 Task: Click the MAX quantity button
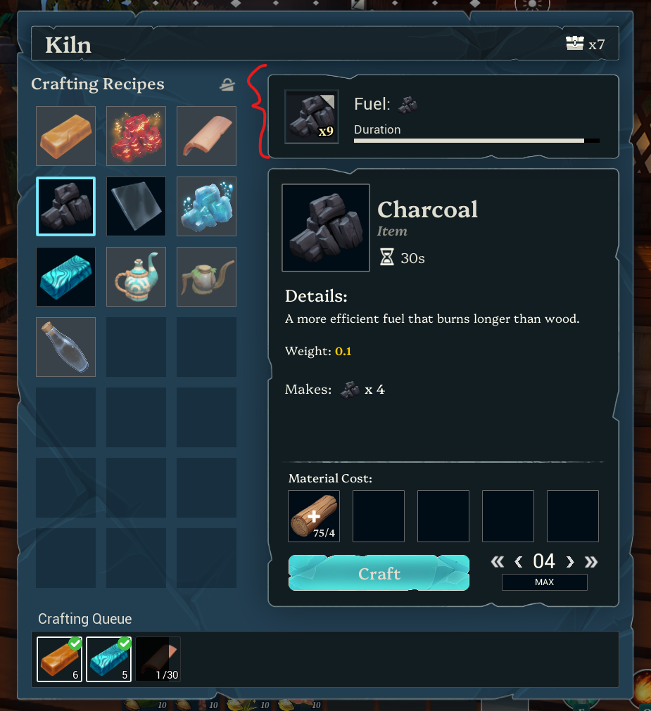[545, 582]
